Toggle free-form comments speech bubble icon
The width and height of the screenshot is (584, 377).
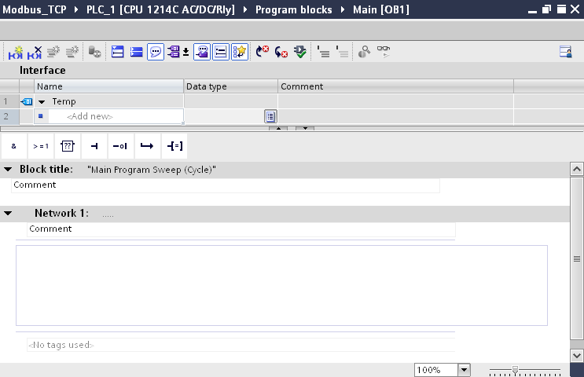click(x=156, y=52)
